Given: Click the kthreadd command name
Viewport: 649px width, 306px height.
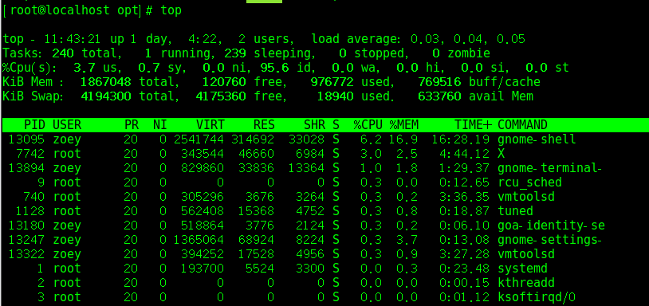Looking at the screenshot, I should pyautogui.click(x=526, y=283).
